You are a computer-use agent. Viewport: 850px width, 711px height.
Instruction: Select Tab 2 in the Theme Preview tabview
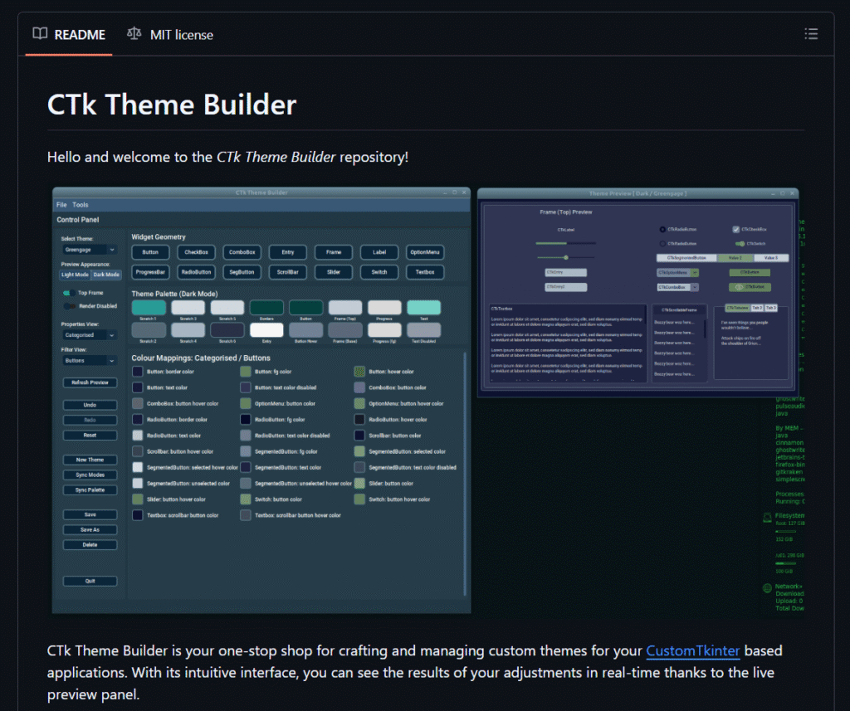tap(757, 308)
